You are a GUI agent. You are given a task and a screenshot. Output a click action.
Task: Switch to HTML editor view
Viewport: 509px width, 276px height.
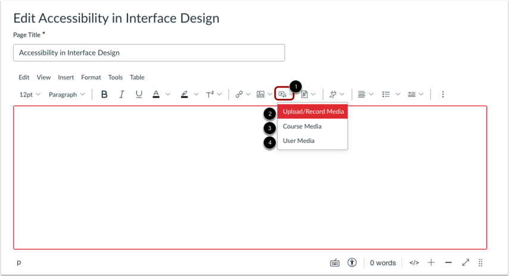click(414, 263)
